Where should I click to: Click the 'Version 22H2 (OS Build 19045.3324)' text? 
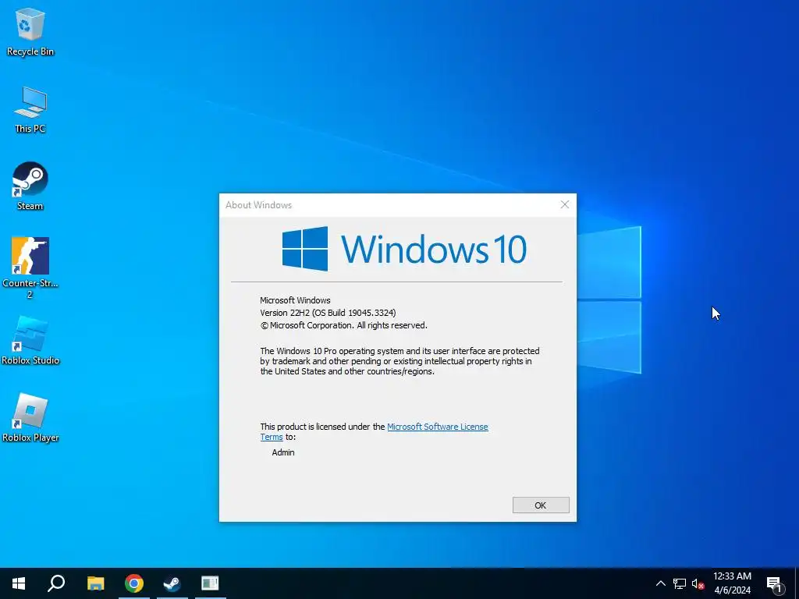pos(328,313)
